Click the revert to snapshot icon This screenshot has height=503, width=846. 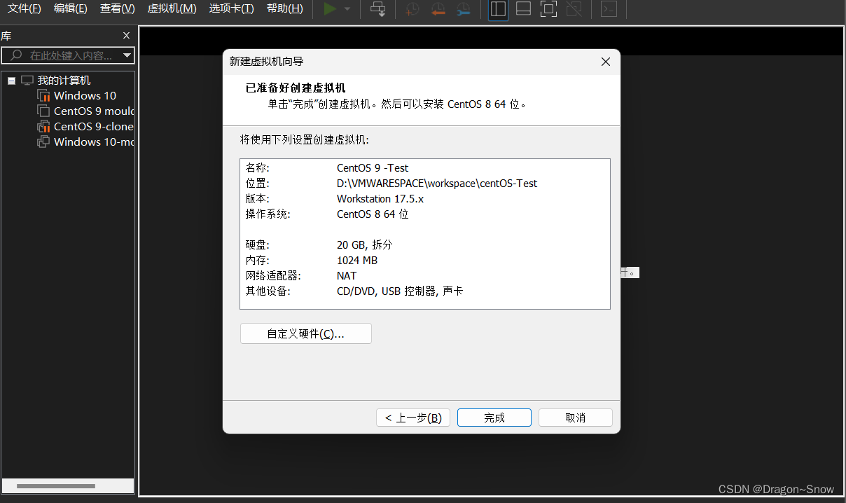(438, 9)
